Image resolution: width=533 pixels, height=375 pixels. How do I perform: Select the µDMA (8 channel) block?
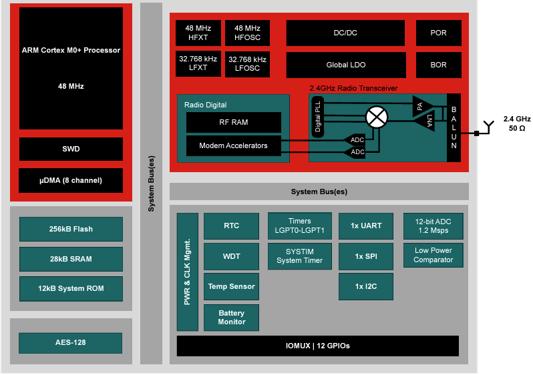[x=71, y=180]
